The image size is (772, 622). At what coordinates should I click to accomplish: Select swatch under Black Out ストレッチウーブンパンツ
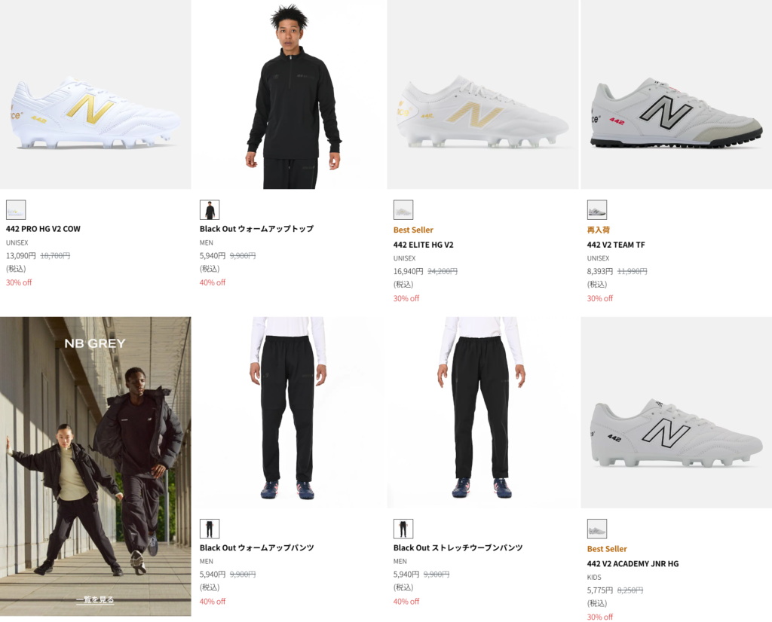click(x=403, y=529)
